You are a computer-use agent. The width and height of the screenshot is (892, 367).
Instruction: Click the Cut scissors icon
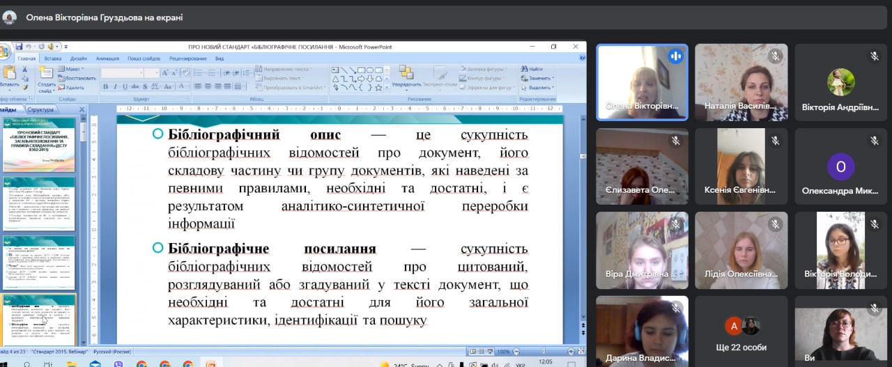[x=25, y=69]
